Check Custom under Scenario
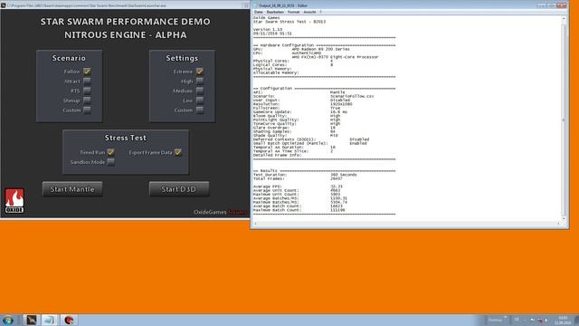 click(x=87, y=110)
